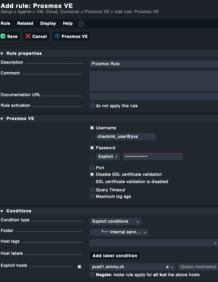Click the circled chevron next to Help
218x282 pixels.
pyautogui.click(x=81, y=23)
